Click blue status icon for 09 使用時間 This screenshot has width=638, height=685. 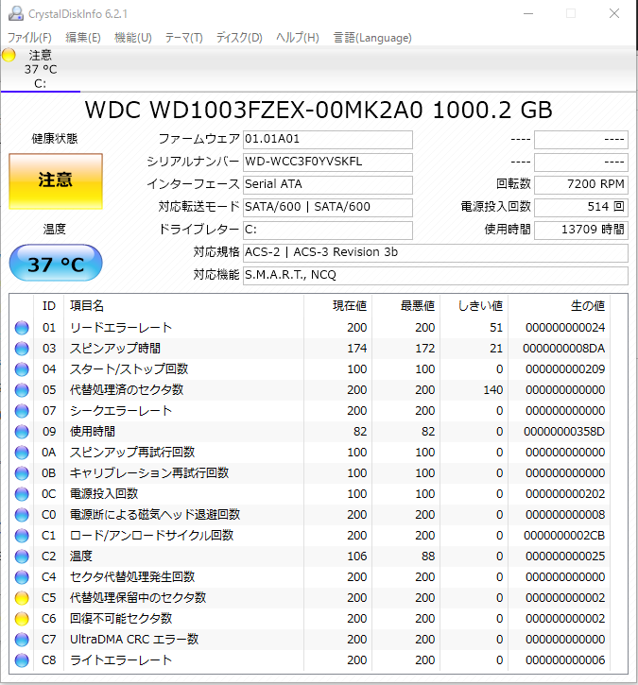point(22,432)
